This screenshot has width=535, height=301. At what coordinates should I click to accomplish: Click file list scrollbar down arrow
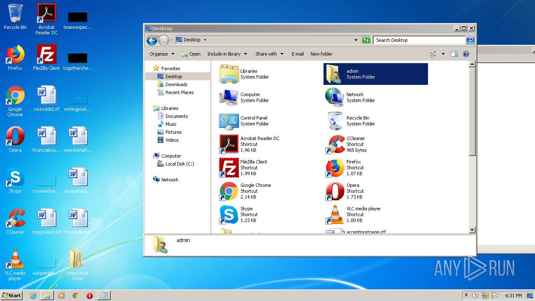tap(472, 230)
